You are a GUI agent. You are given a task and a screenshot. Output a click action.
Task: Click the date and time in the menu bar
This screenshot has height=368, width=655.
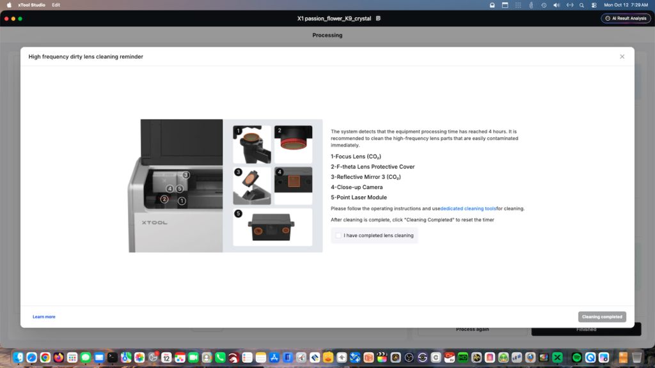pos(626,5)
